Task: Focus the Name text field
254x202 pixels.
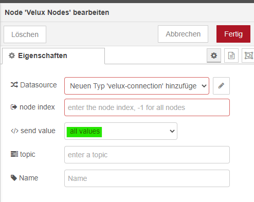Action: pos(147,178)
